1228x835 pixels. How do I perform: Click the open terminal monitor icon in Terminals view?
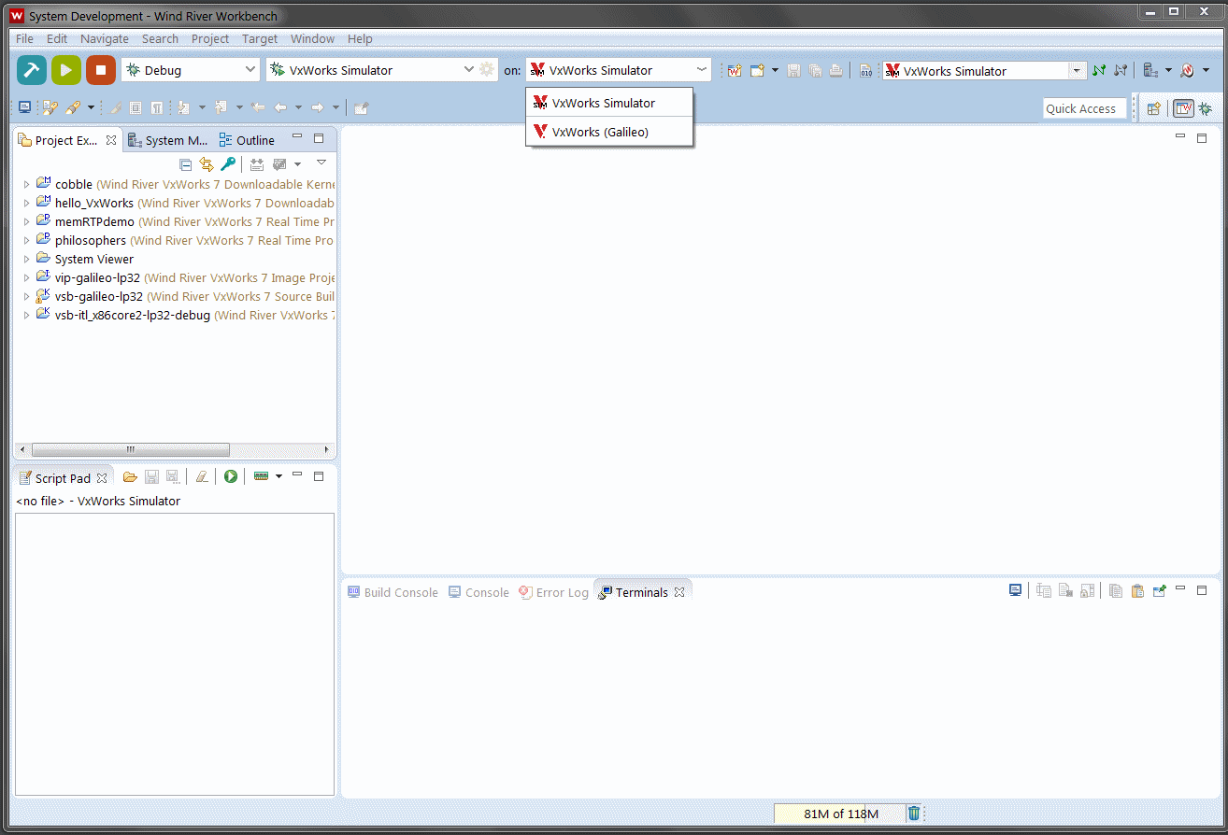[x=1015, y=590]
